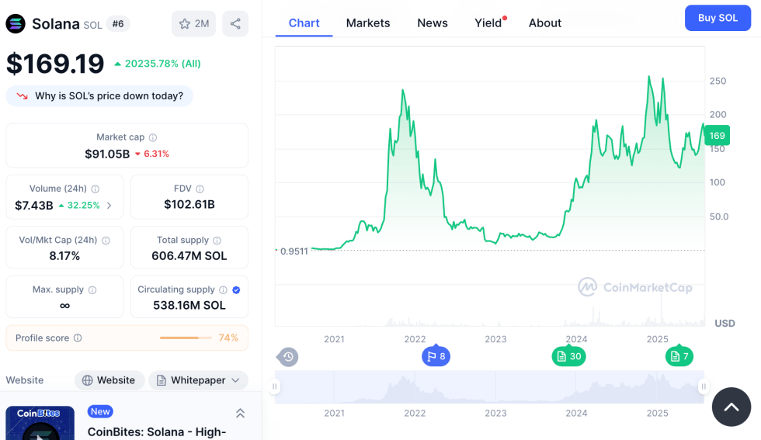
Task: Expand Volume (24h) details arrow
Action: [109, 206]
